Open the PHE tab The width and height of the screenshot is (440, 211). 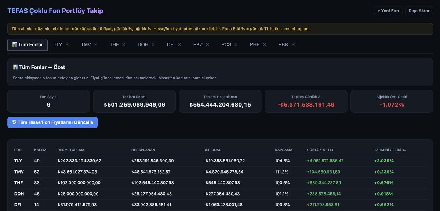pyautogui.click(x=255, y=45)
